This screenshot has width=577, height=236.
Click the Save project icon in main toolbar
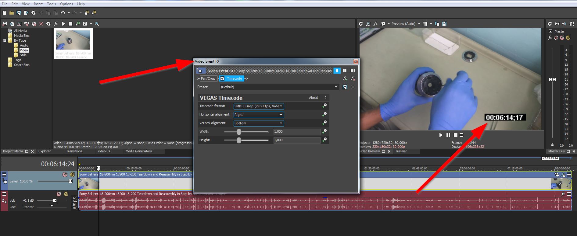pos(19,13)
